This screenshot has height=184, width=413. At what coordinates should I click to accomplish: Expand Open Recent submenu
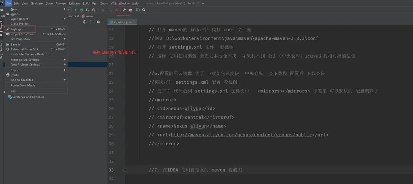(36, 19)
